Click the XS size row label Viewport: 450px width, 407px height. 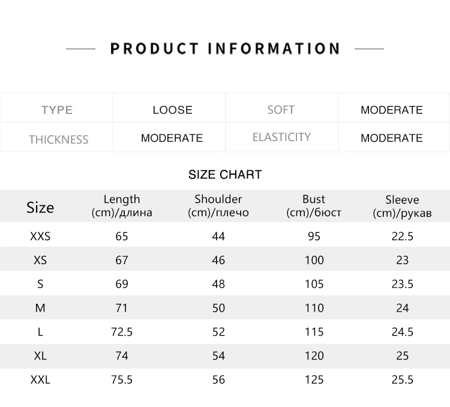coord(40,260)
